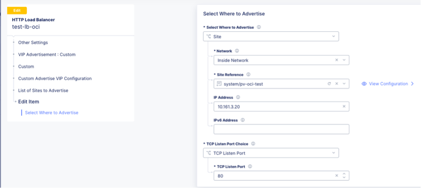Click into the IPv6 Address field
422x189 pixels.
(281, 129)
